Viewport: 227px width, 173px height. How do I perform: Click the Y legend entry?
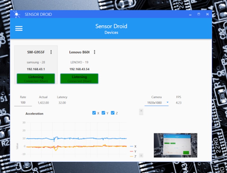[x=133, y=151]
